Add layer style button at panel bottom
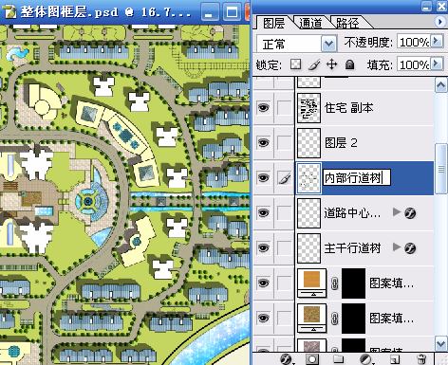This screenshot has width=448, height=365. (286, 359)
